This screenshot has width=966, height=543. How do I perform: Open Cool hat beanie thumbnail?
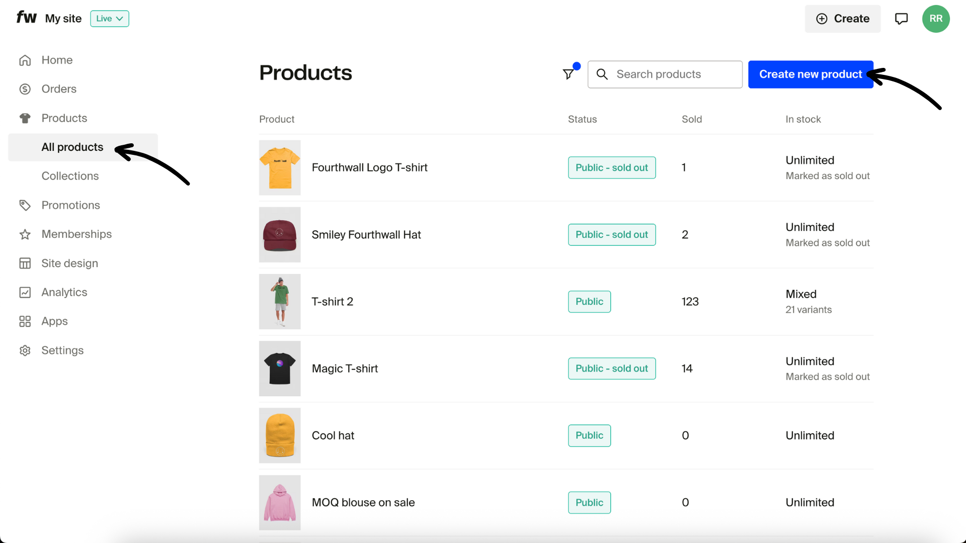point(280,435)
